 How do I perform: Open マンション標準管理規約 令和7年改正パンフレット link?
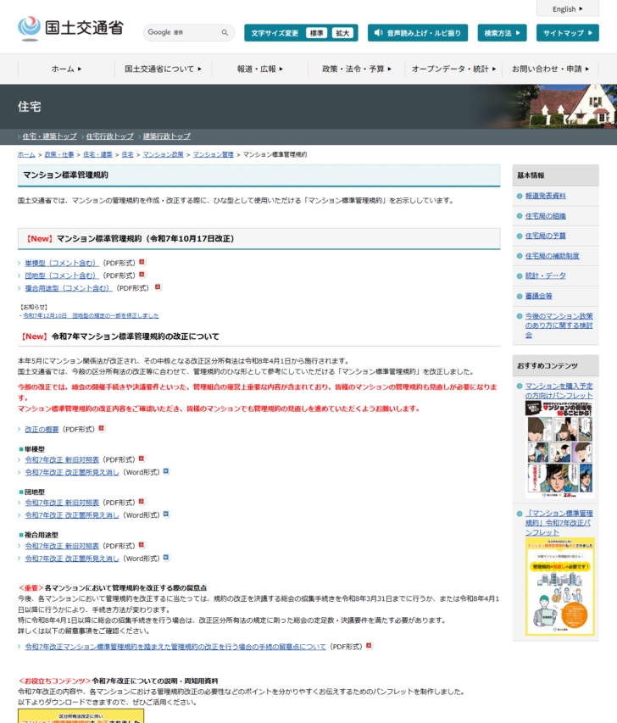click(559, 522)
